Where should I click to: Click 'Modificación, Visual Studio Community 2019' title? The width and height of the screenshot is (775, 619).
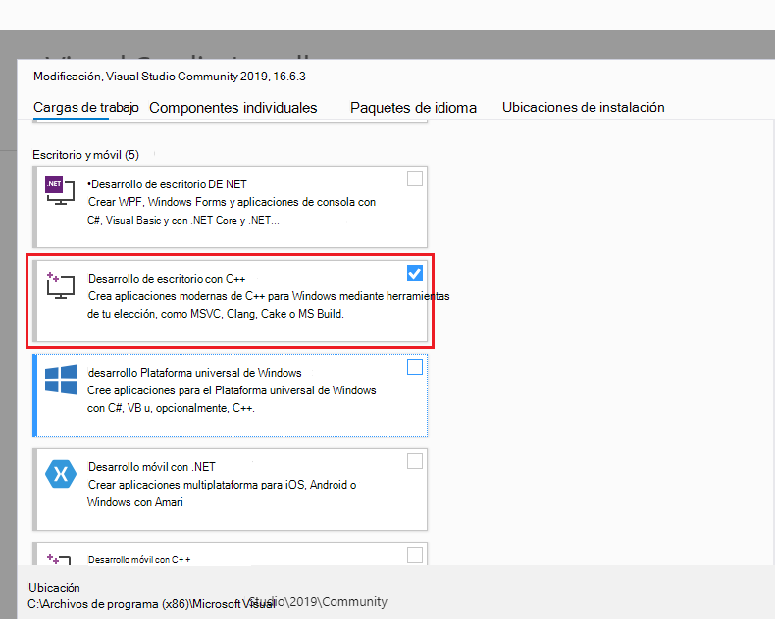point(170,77)
